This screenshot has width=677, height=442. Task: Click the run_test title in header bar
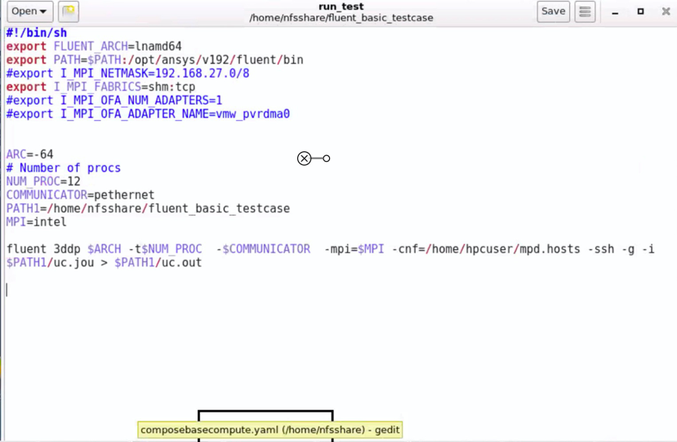click(x=341, y=7)
